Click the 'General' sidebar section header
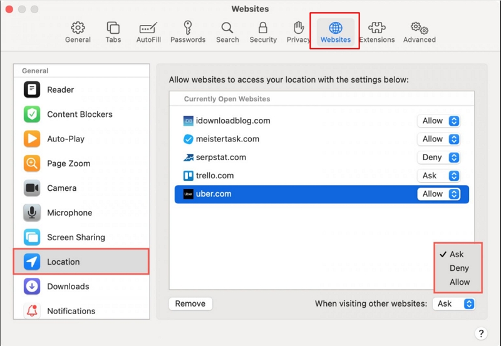Viewport: 501px width, 346px height. click(35, 71)
